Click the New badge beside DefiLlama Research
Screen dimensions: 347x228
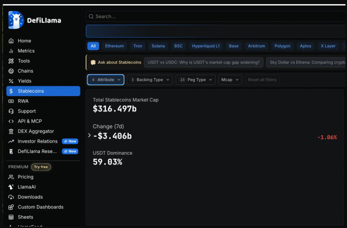[70, 151]
